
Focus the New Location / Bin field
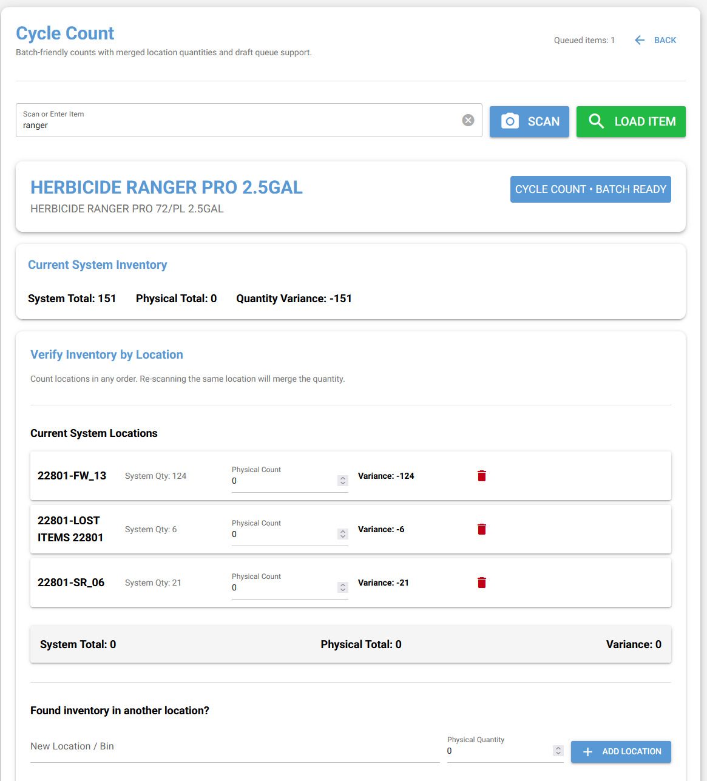[x=235, y=746]
